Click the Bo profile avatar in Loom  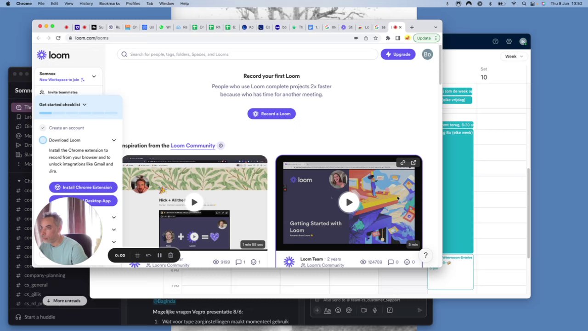tap(427, 54)
